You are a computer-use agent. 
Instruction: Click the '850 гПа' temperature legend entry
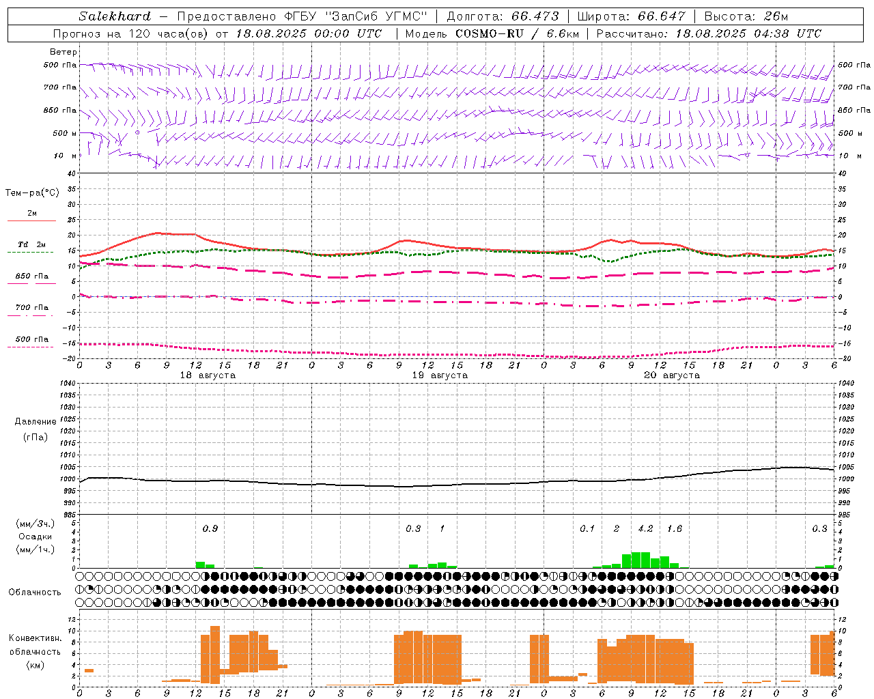[32, 276]
